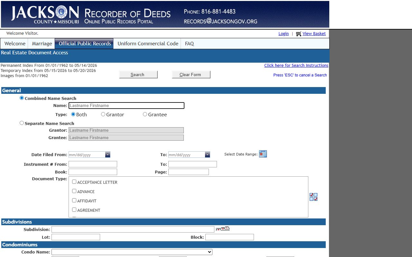Click the separate Grantee name field
The height and width of the screenshot is (257, 412).
tap(126, 137)
